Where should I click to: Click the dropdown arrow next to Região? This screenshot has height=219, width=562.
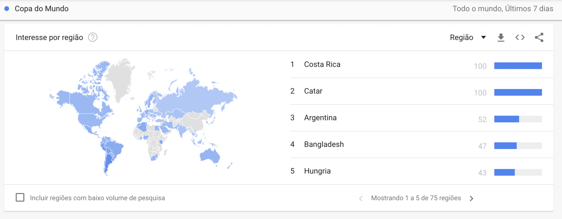pyautogui.click(x=484, y=37)
